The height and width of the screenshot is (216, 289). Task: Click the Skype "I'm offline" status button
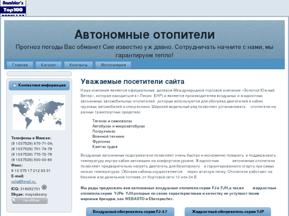coord(29,201)
